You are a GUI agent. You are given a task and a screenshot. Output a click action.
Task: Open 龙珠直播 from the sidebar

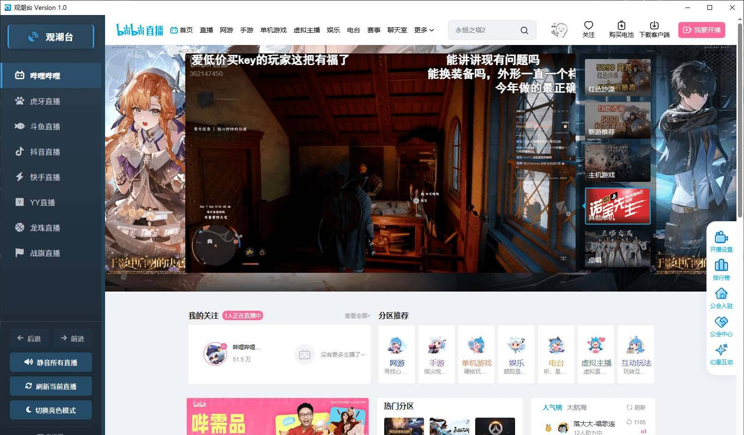pyautogui.click(x=51, y=227)
